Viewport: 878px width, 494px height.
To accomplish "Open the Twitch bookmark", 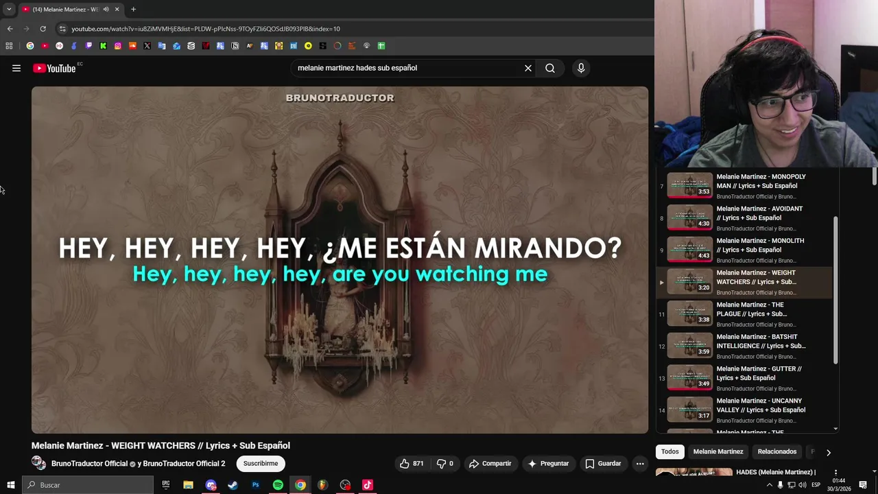I will pyautogui.click(x=88, y=46).
